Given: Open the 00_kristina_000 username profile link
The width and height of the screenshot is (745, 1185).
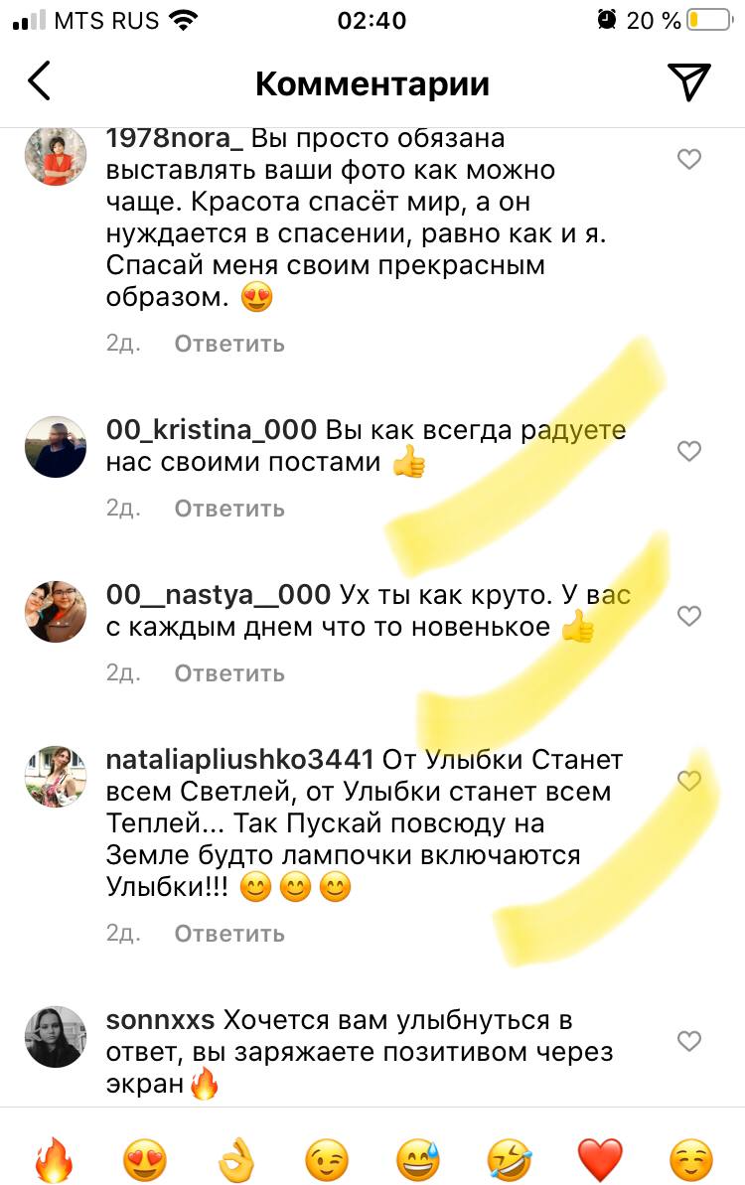Looking at the screenshot, I should tap(211, 430).
